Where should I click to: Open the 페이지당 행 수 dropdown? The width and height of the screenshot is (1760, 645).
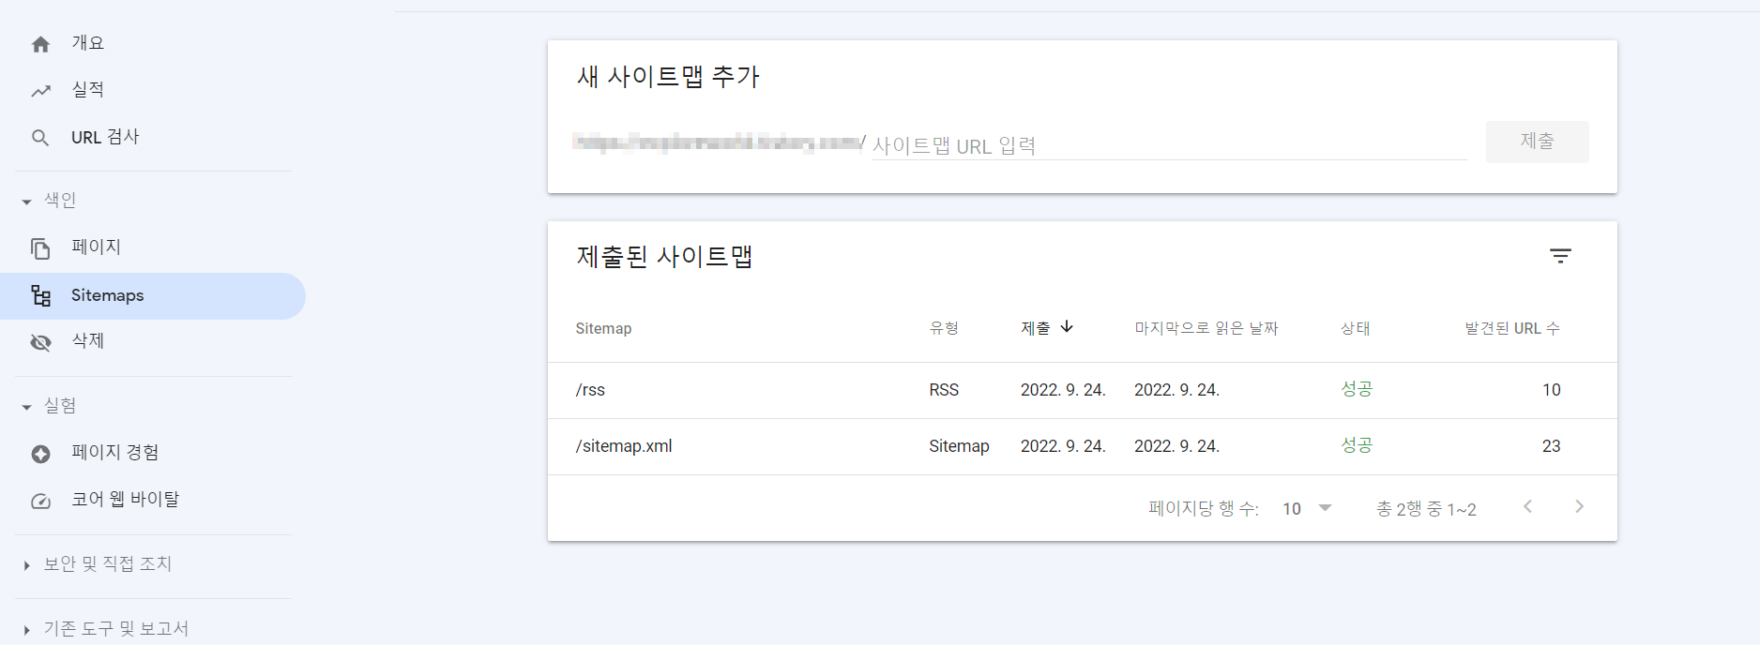coord(1307,508)
